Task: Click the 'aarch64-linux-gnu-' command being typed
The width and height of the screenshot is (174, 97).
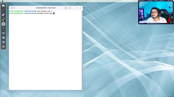Action: pos(45,13)
